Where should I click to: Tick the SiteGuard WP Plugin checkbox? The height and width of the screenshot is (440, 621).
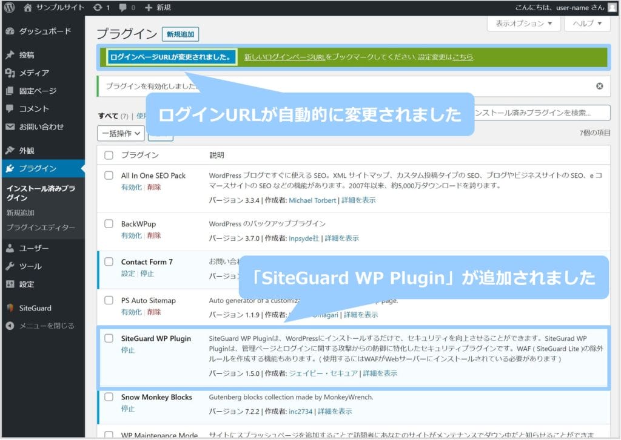click(x=109, y=338)
